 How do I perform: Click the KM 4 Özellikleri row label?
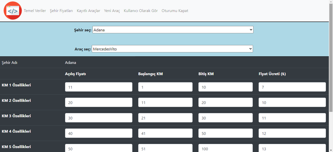pyautogui.click(x=16, y=131)
